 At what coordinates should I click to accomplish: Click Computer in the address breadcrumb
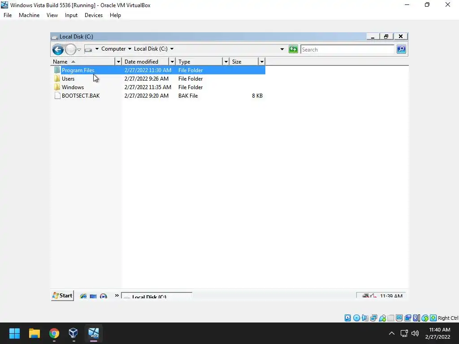point(113,49)
